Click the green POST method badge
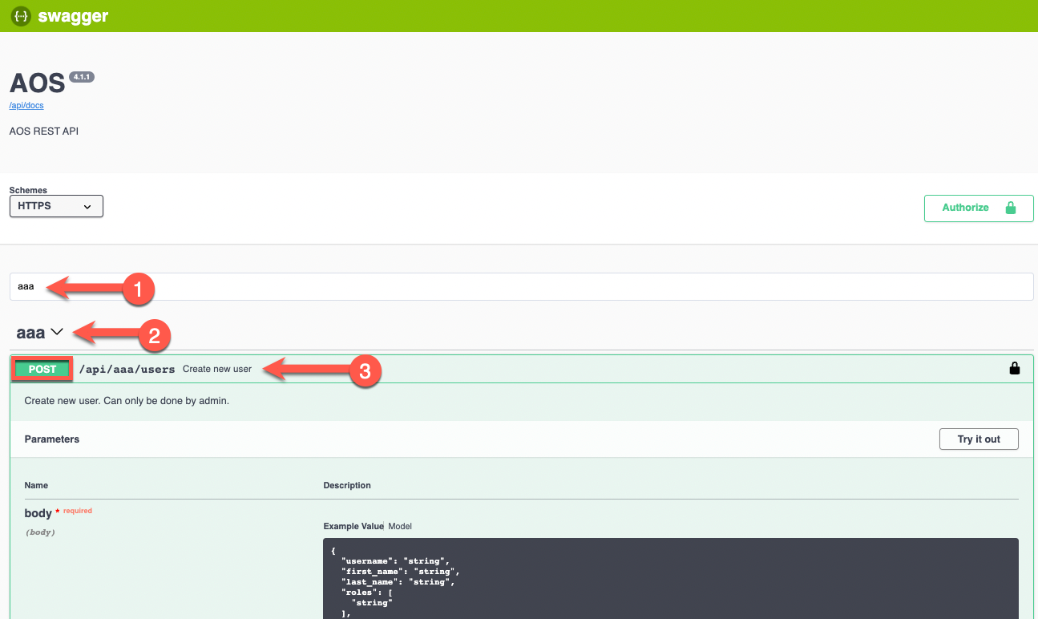The image size is (1038, 619). pyautogui.click(x=41, y=368)
